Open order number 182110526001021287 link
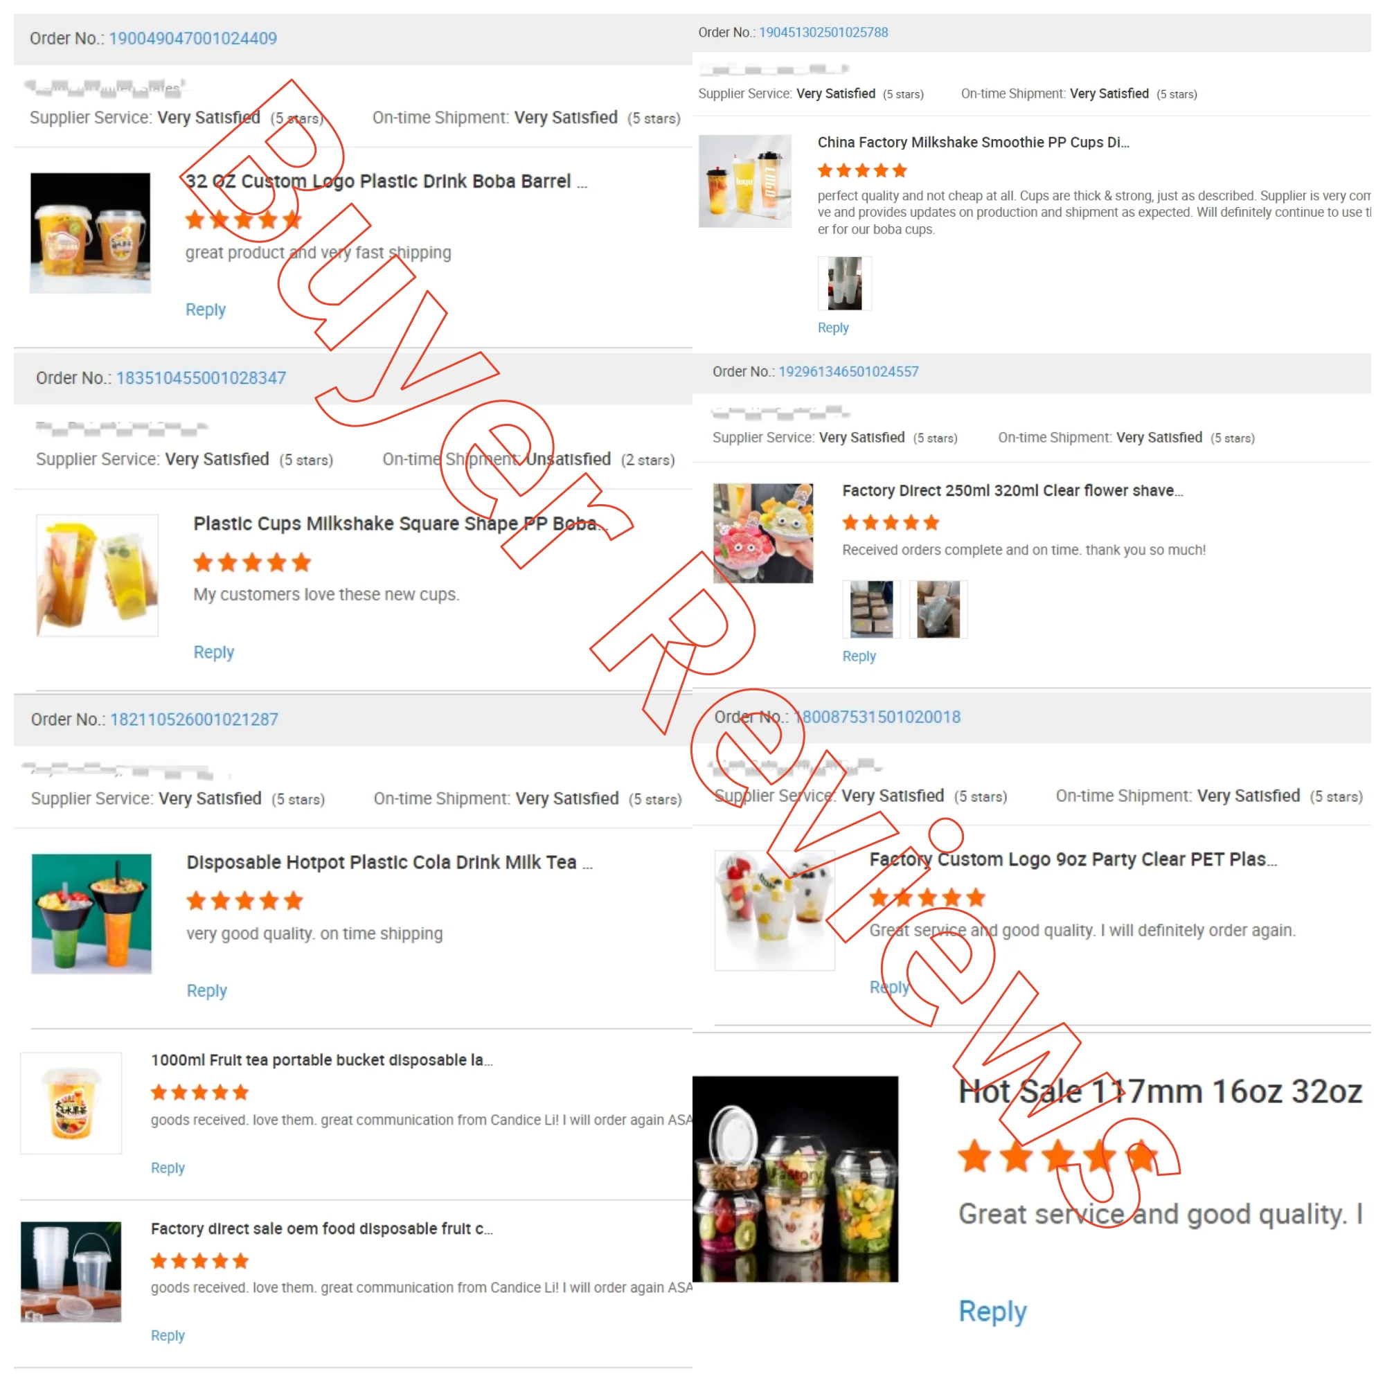 point(195,719)
